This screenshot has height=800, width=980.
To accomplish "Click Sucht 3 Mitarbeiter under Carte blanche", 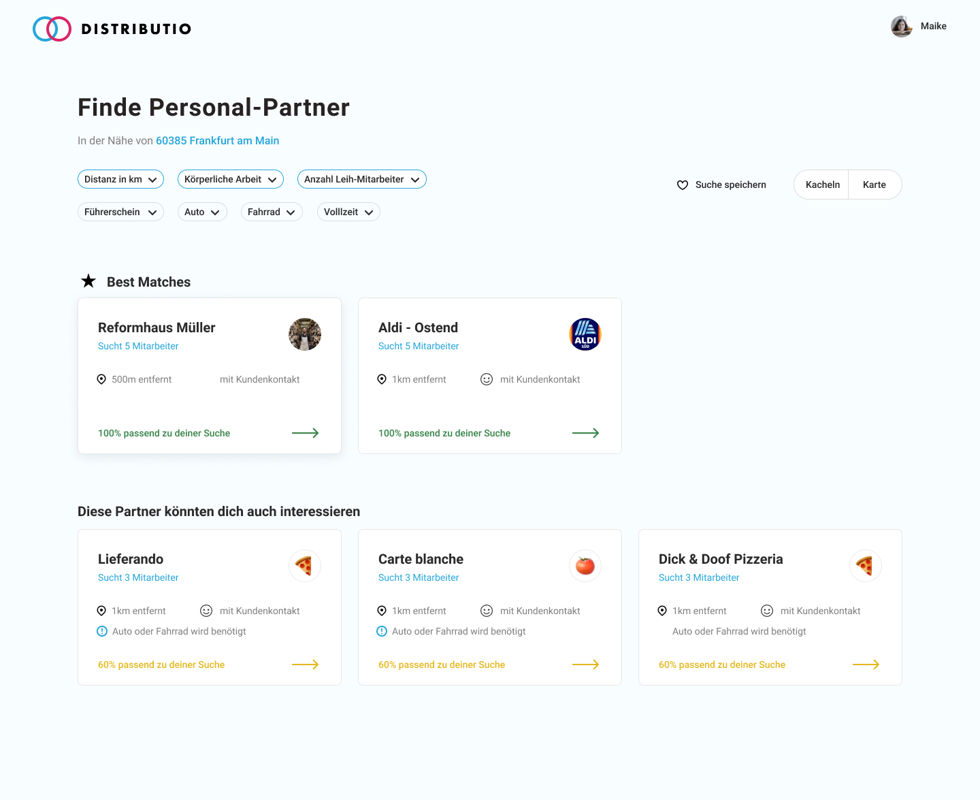I will pyautogui.click(x=419, y=577).
